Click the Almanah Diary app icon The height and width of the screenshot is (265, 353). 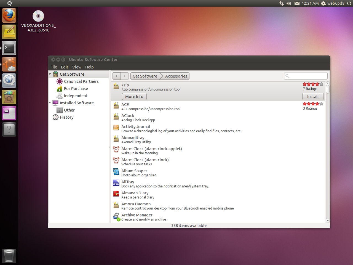pyautogui.click(x=116, y=194)
